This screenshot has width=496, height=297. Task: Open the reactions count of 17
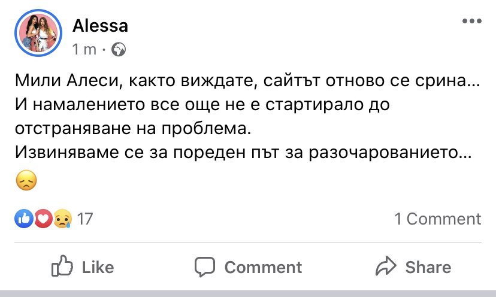pos(85,219)
